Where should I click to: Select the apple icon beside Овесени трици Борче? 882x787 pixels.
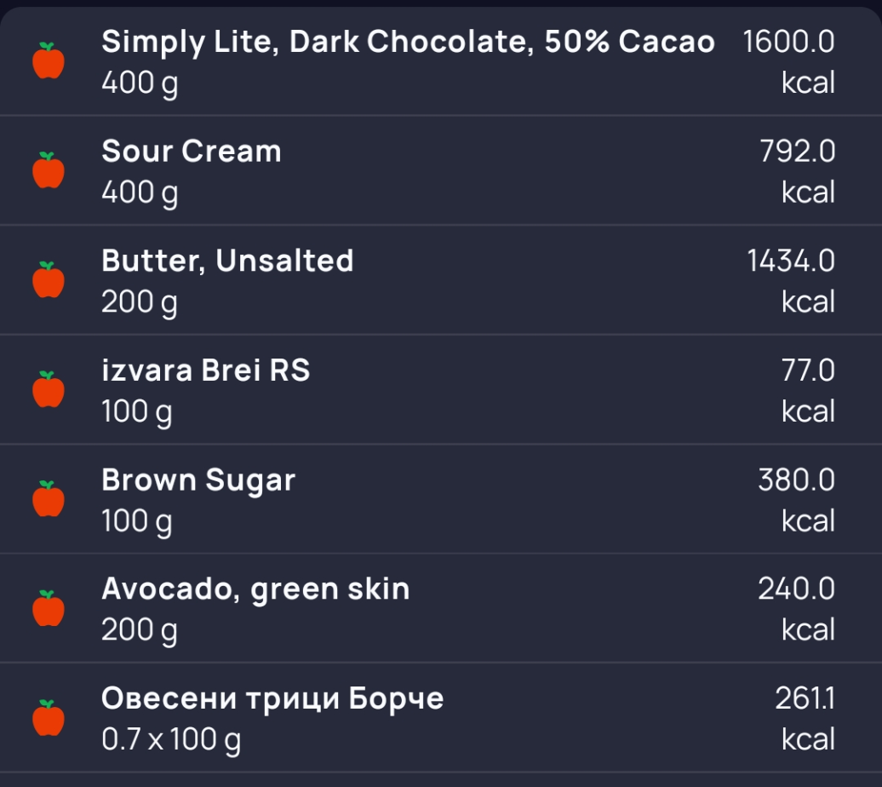click(x=49, y=718)
